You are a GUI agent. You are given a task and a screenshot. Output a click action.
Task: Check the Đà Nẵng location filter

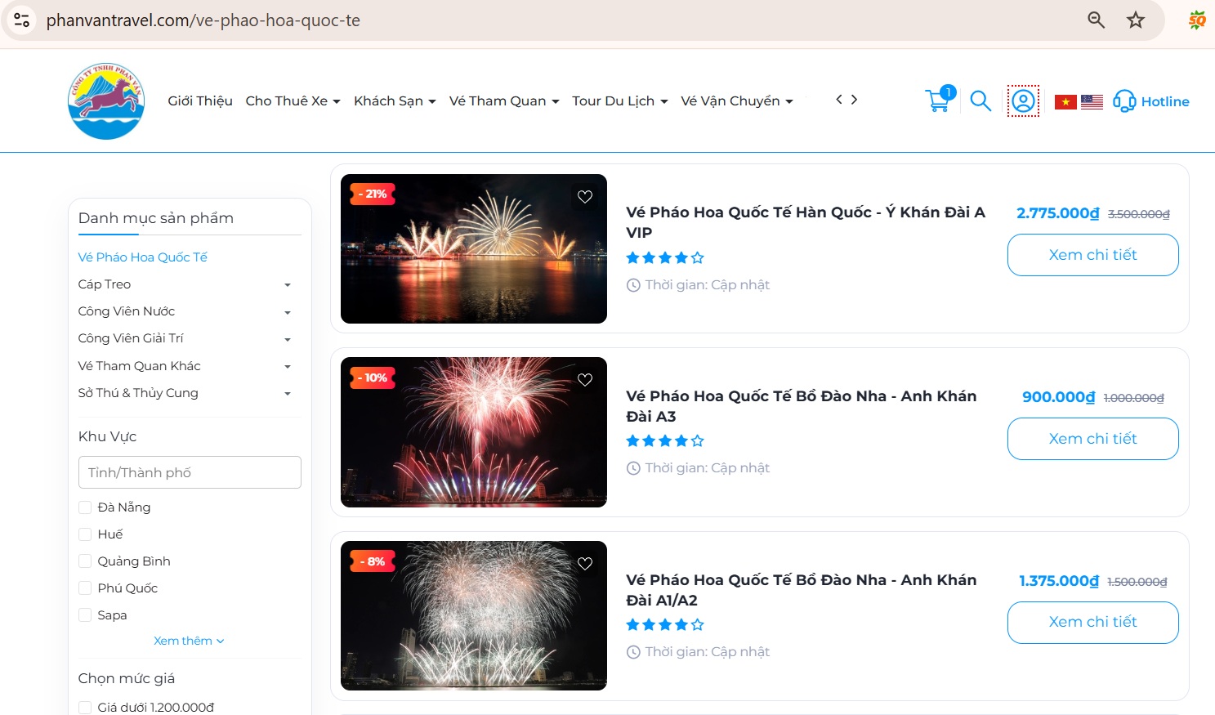tap(85, 507)
